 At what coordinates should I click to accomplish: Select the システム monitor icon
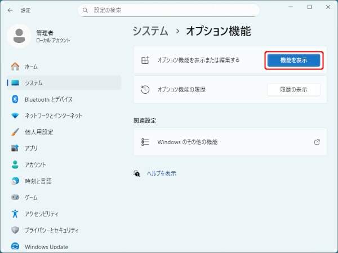pyautogui.click(x=15, y=83)
